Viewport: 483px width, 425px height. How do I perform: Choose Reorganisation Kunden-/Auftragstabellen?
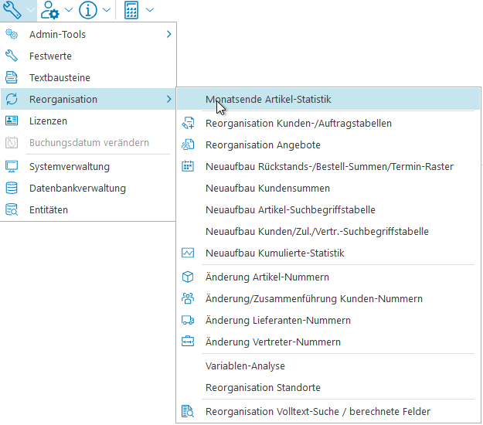point(298,123)
